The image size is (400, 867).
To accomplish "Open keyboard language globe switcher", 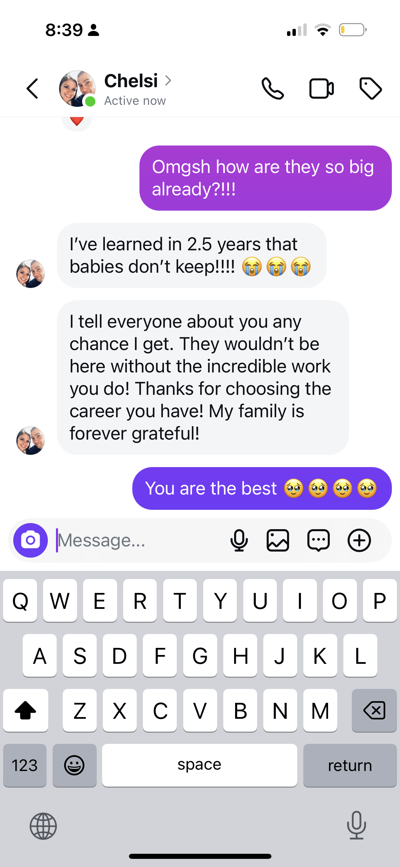I will coord(43,826).
